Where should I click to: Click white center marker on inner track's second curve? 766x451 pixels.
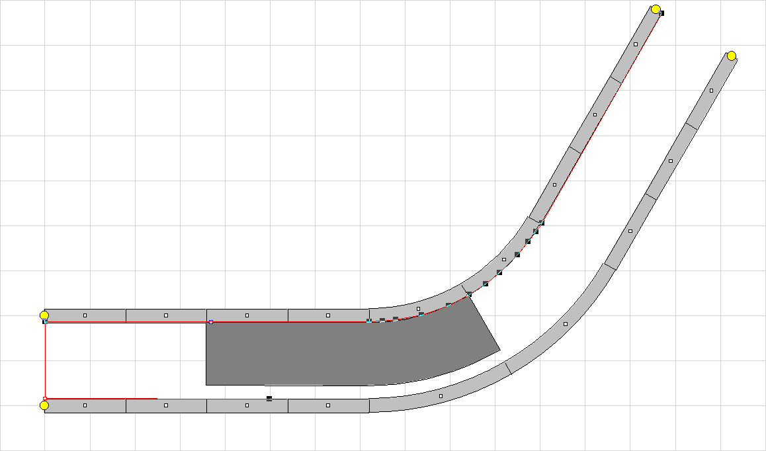[x=504, y=259]
